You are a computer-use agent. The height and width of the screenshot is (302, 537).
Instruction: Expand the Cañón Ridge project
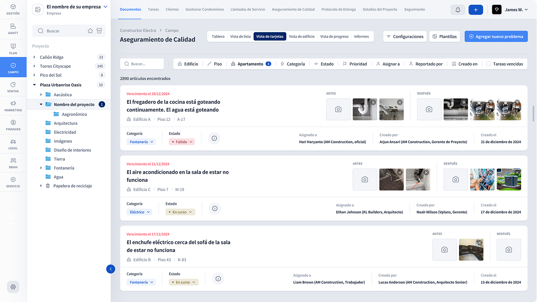tap(34, 57)
